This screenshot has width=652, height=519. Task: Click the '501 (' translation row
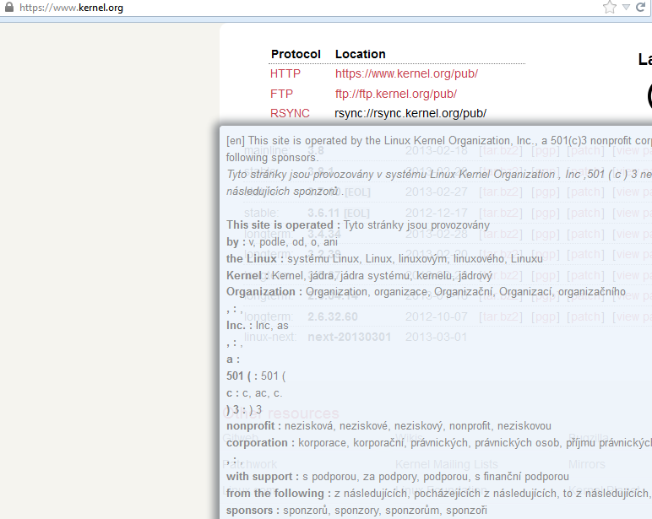256,376
